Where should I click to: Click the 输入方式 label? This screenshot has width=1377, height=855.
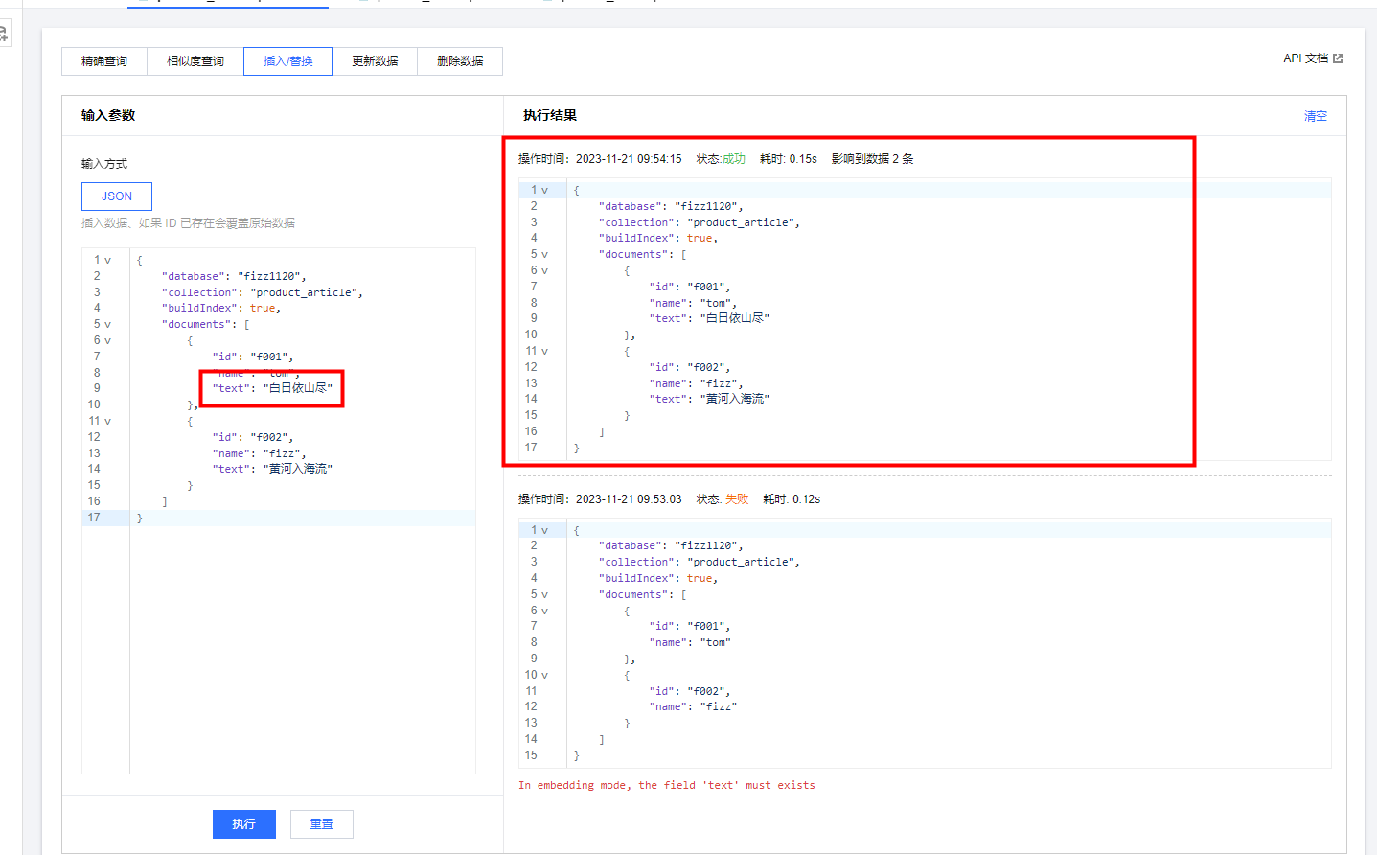[x=104, y=164]
